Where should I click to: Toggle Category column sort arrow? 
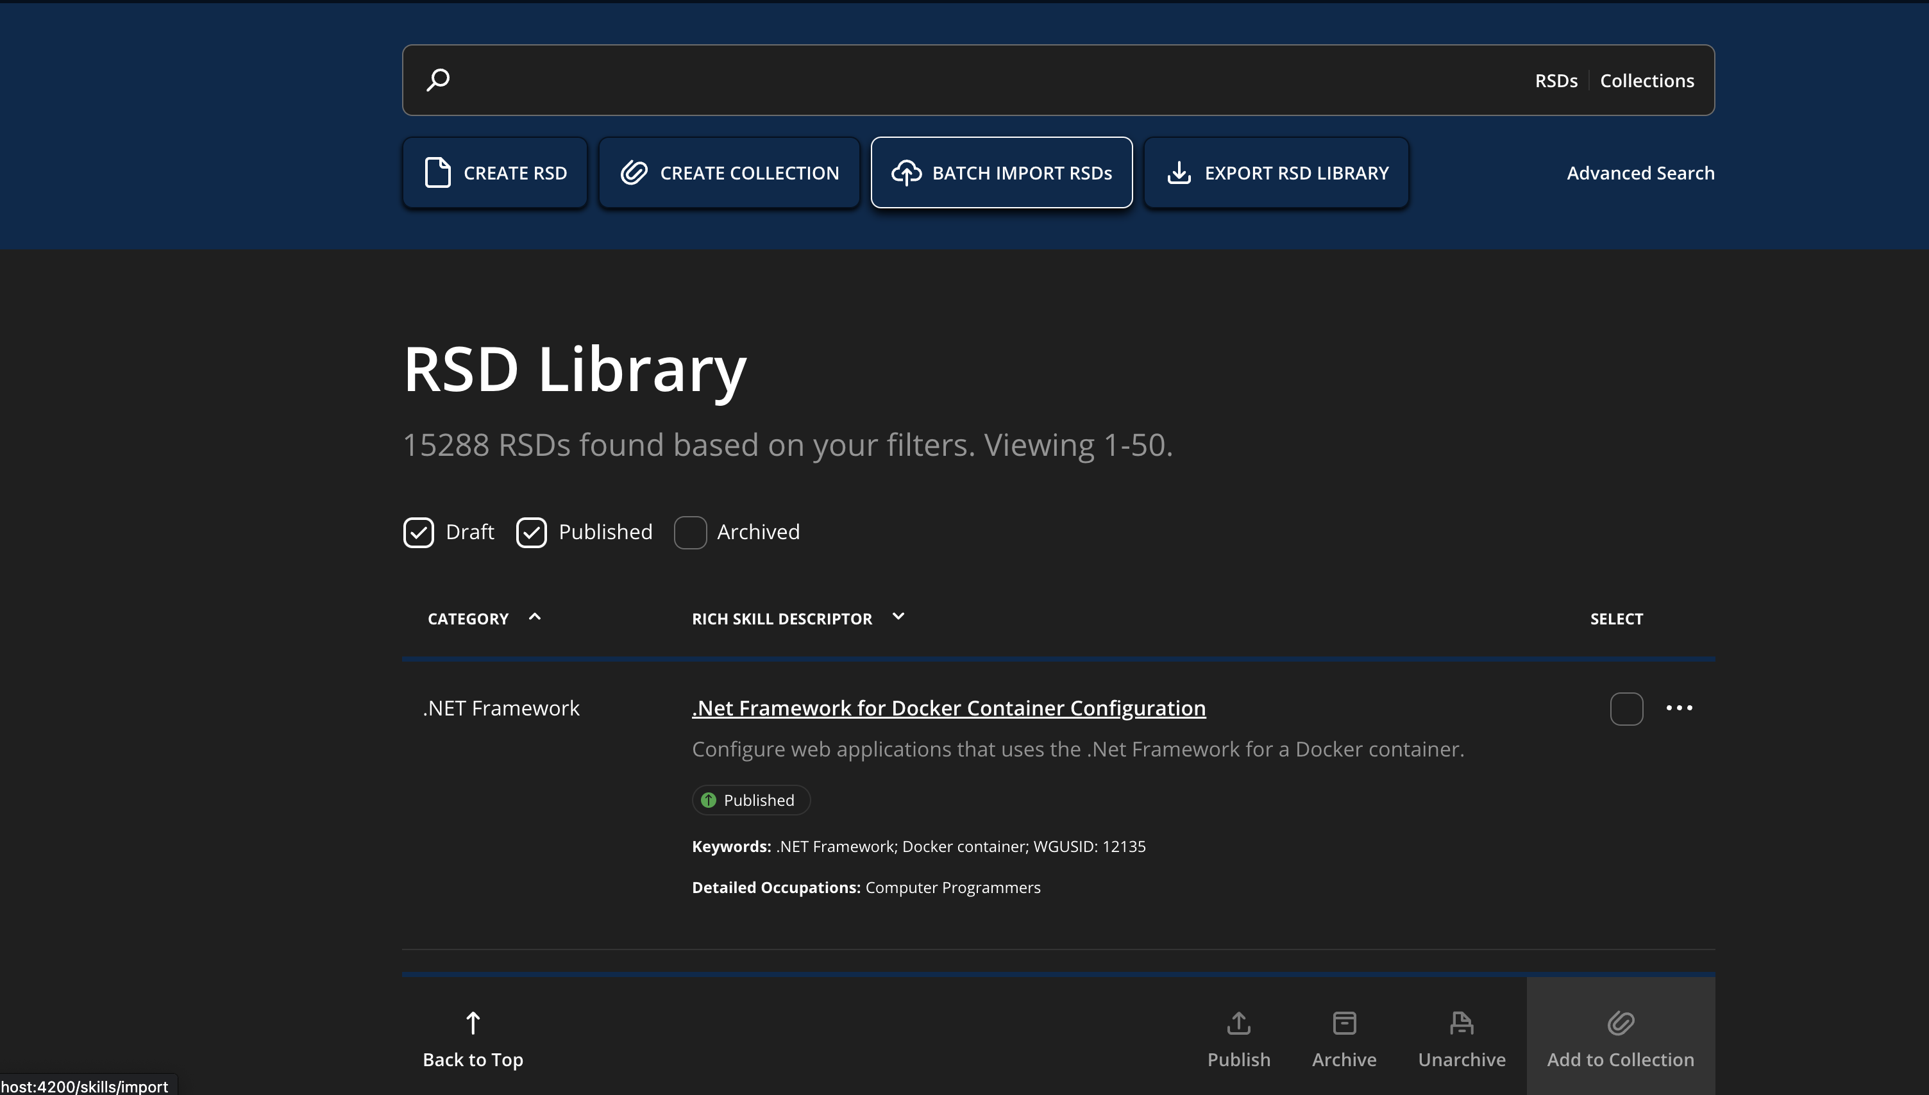coord(535,617)
